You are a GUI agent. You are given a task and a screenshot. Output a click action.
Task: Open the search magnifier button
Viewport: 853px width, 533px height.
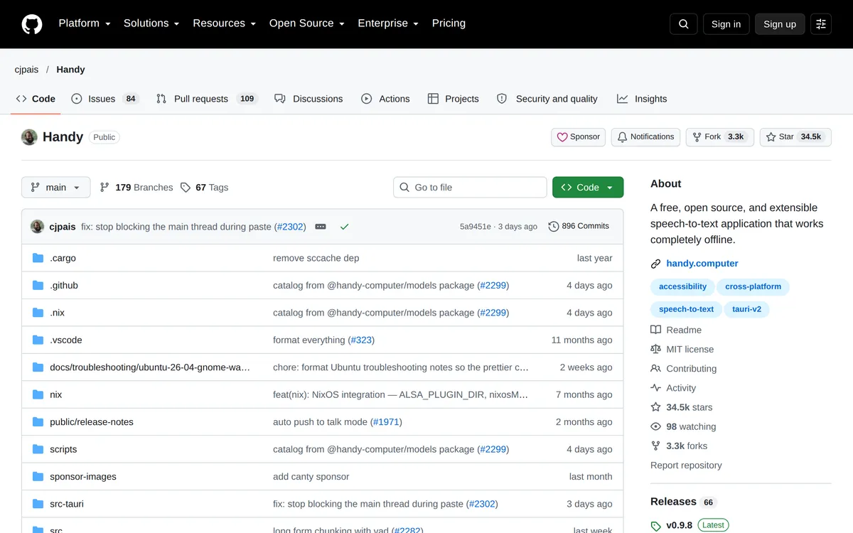tap(683, 24)
